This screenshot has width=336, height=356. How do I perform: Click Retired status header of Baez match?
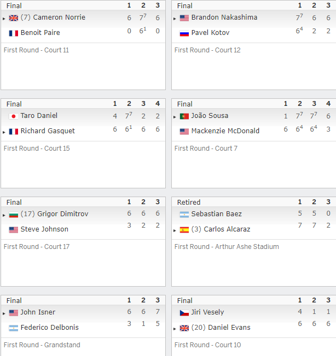coord(189,202)
